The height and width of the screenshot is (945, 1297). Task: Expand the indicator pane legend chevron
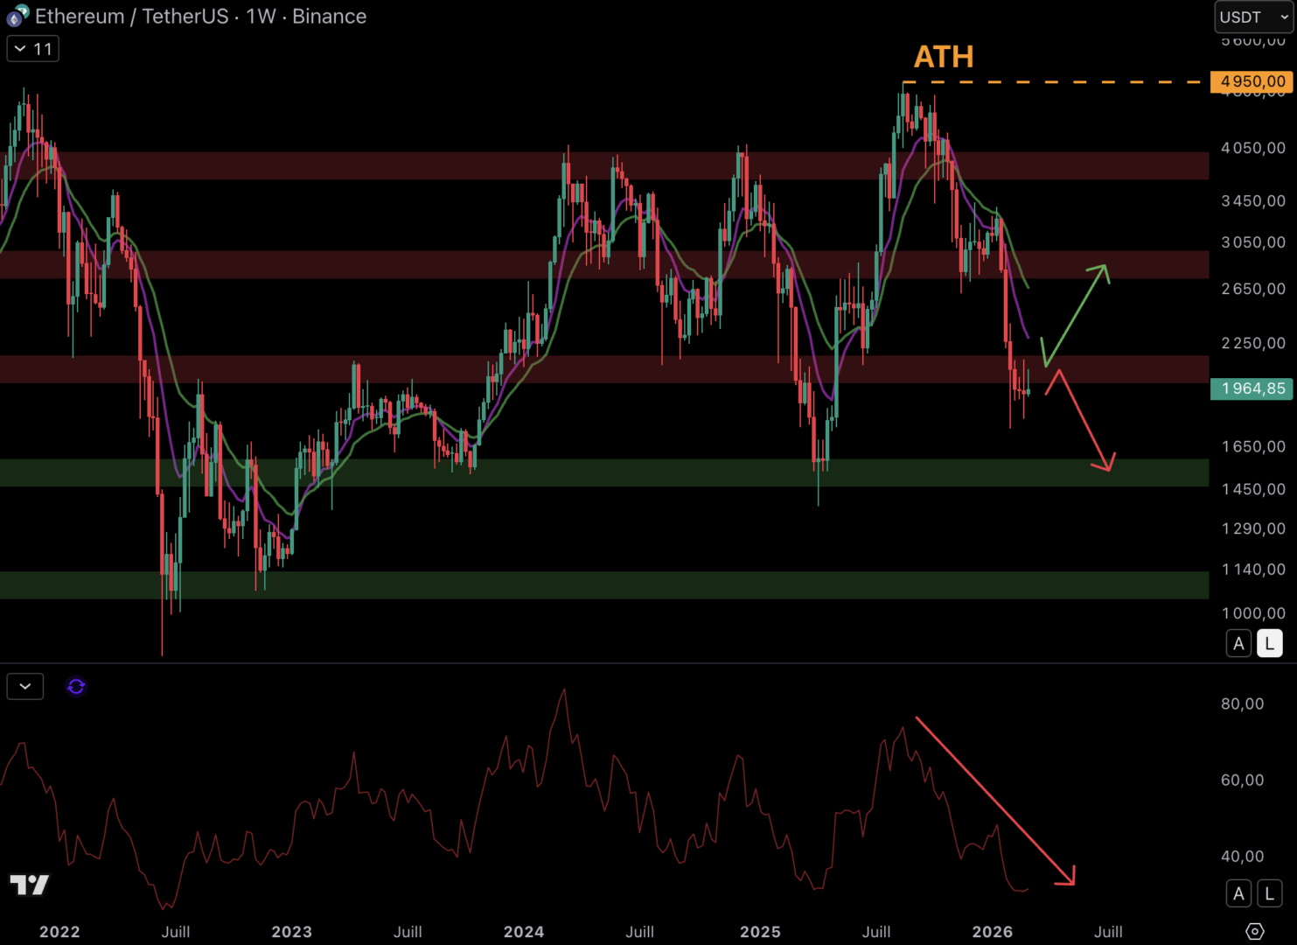[x=25, y=687]
